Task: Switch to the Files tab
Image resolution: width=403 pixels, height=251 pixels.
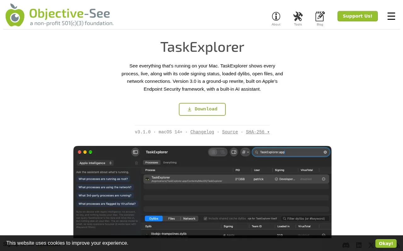Action: point(172,219)
